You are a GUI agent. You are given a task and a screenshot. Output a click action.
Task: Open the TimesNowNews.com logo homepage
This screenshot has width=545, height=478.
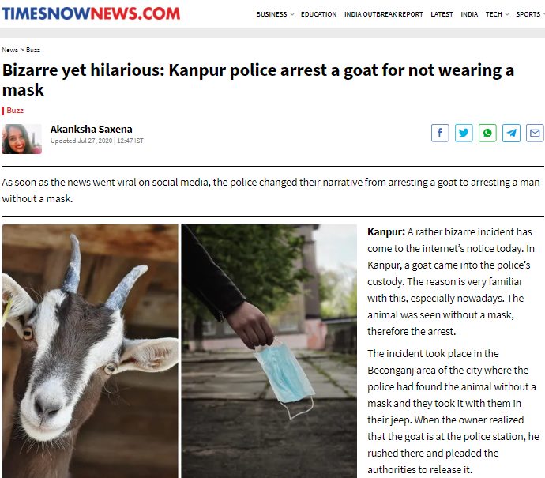[x=92, y=13]
